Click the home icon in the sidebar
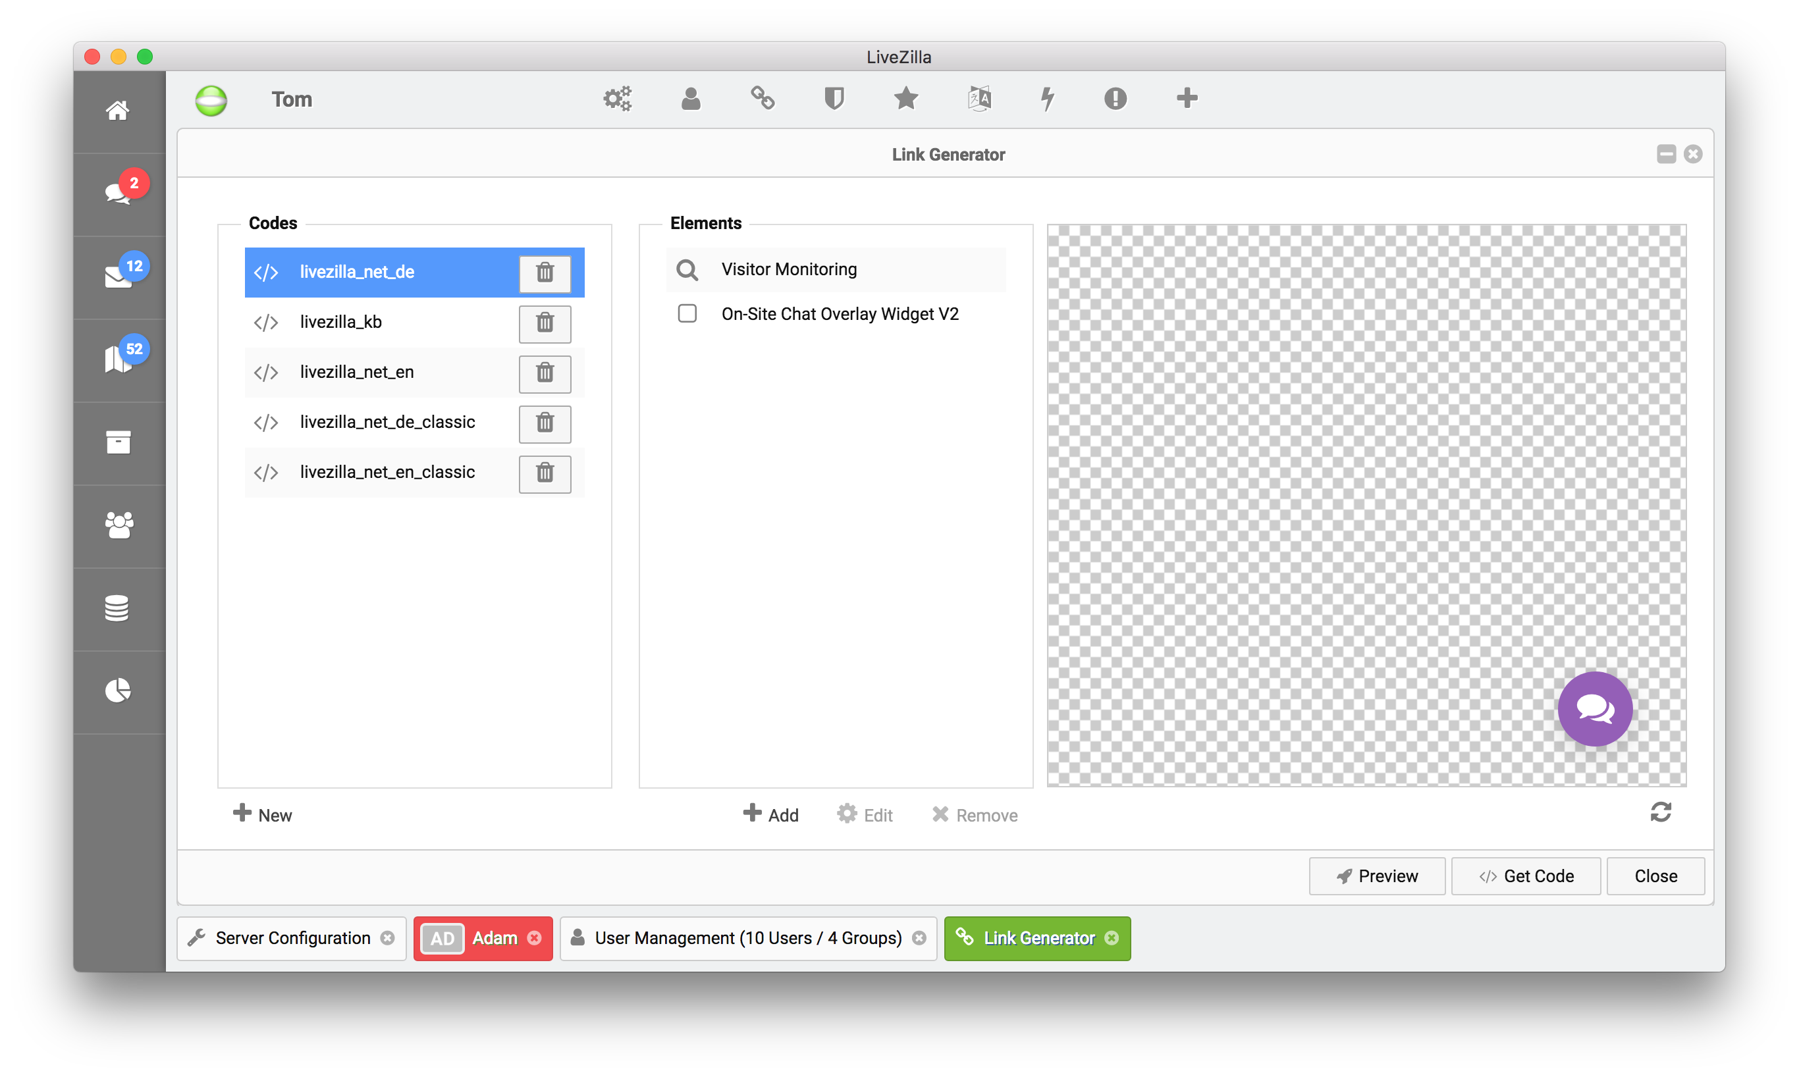 [118, 111]
